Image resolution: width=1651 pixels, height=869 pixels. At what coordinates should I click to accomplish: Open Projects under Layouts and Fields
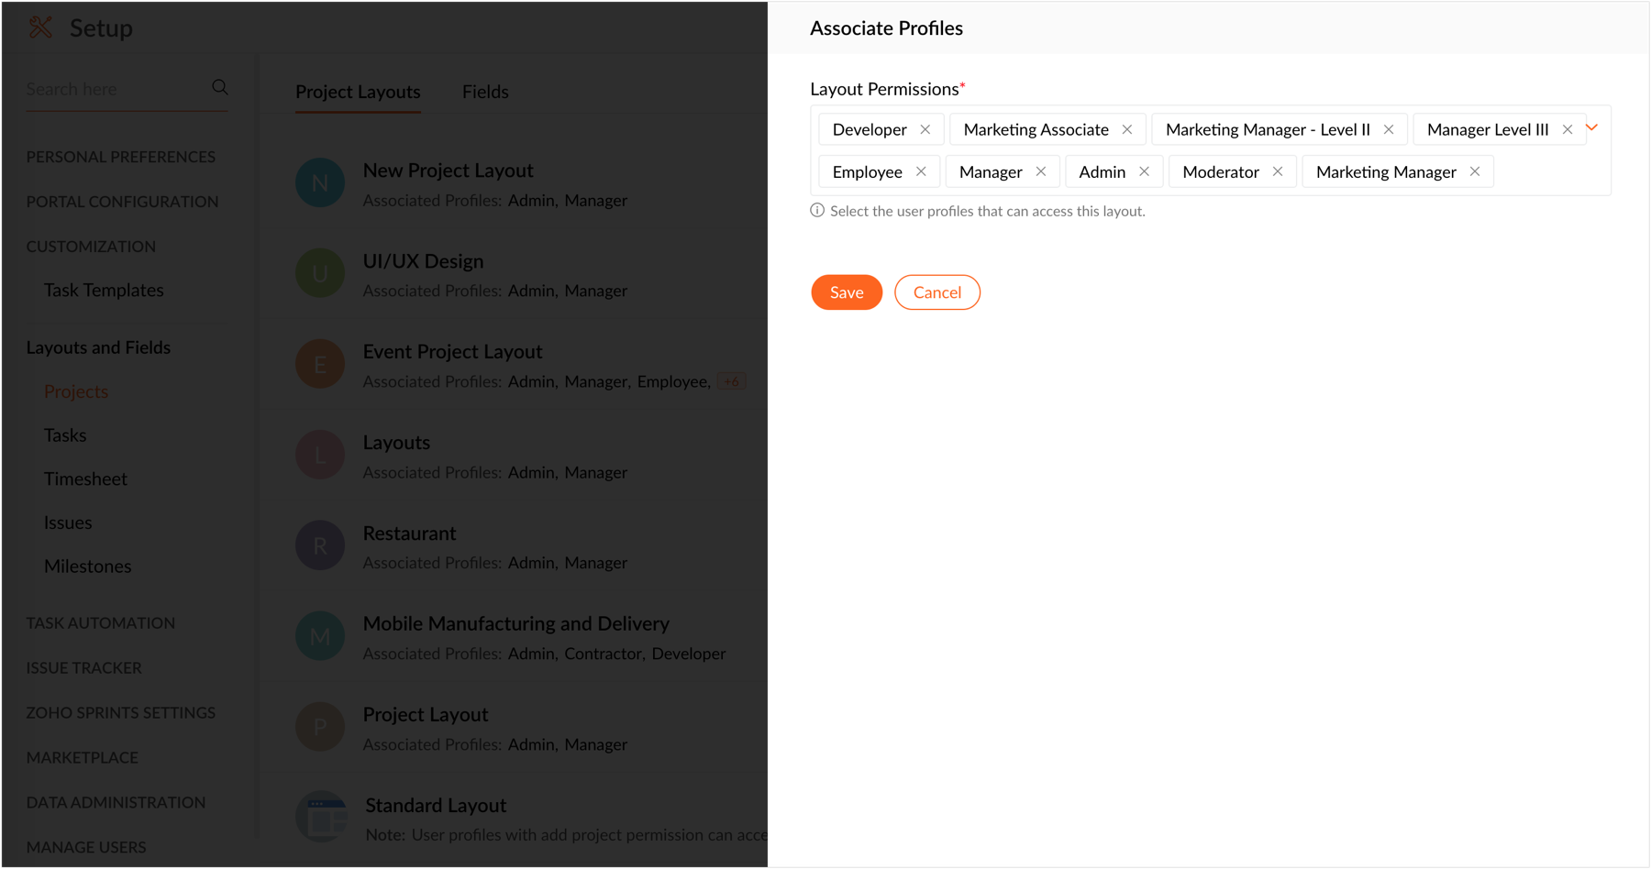pyautogui.click(x=76, y=391)
